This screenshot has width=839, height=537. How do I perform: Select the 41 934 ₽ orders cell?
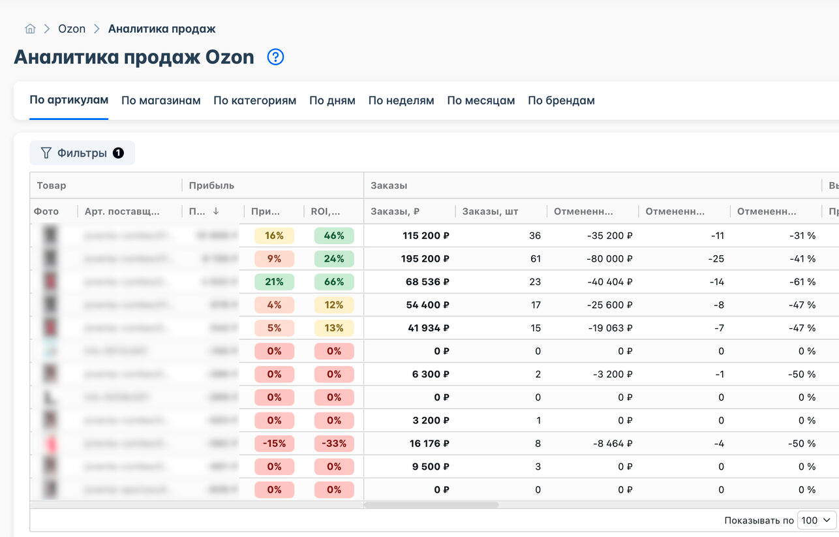point(410,328)
